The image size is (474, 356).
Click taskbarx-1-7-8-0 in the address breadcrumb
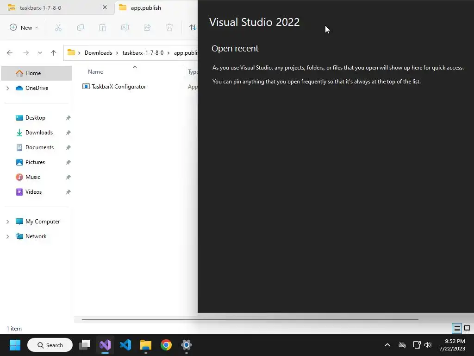(143, 53)
